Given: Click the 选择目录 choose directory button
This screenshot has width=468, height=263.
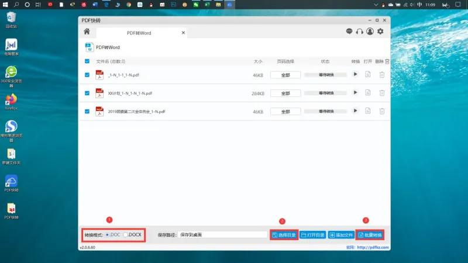Looking at the screenshot, I should [x=284, y=235].
